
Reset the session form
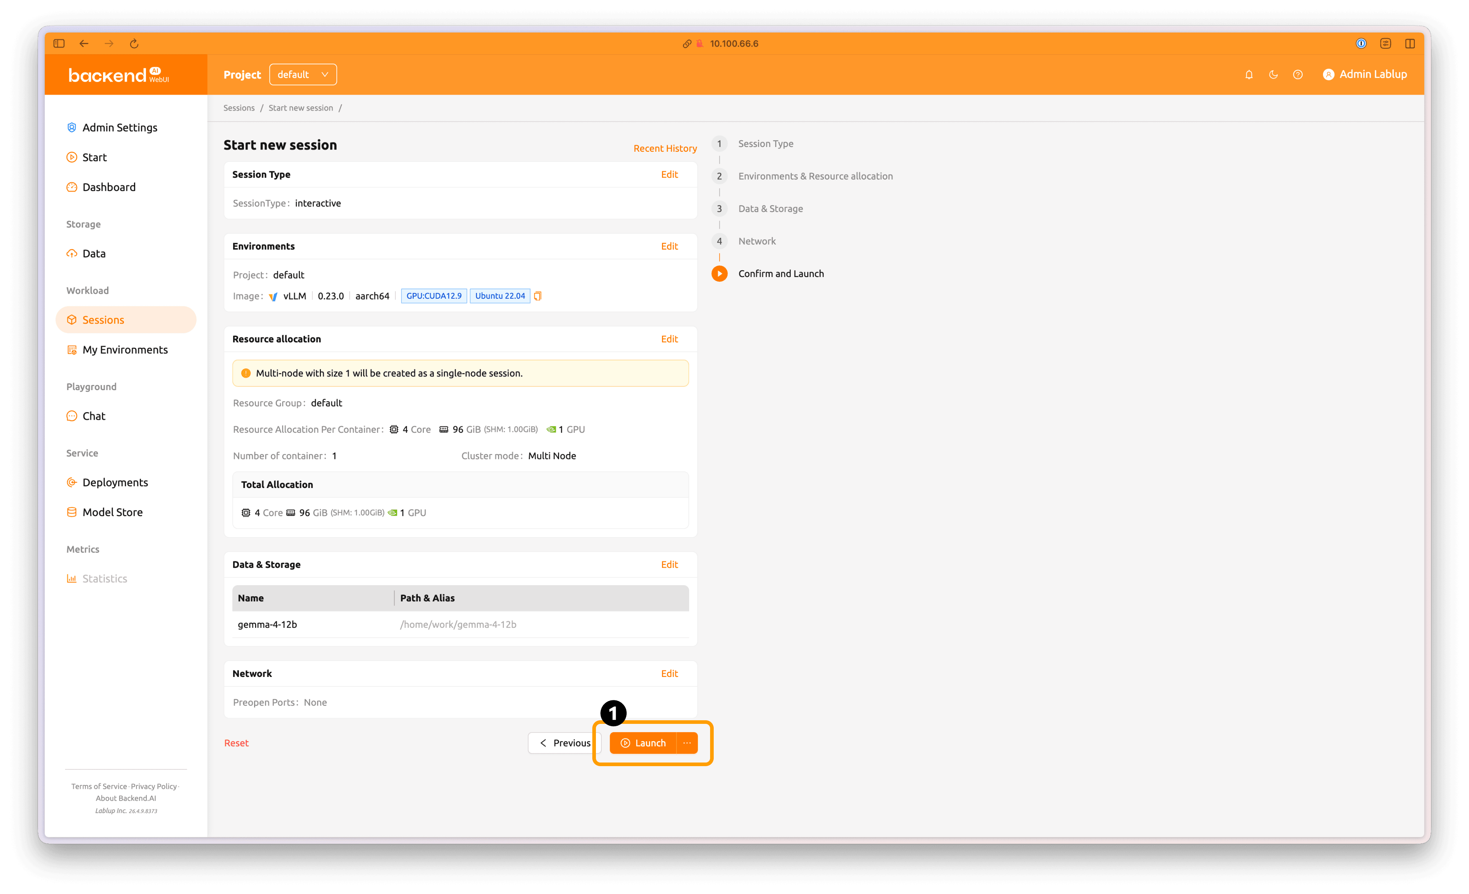tap(236, 743)
